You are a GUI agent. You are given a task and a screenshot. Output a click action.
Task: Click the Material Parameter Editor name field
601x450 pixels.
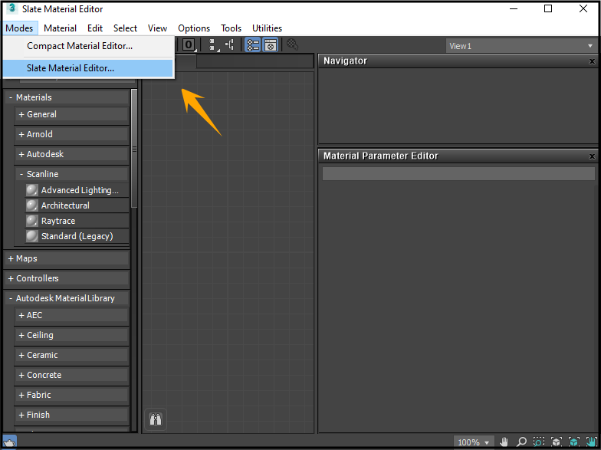(x=458, y=173)
